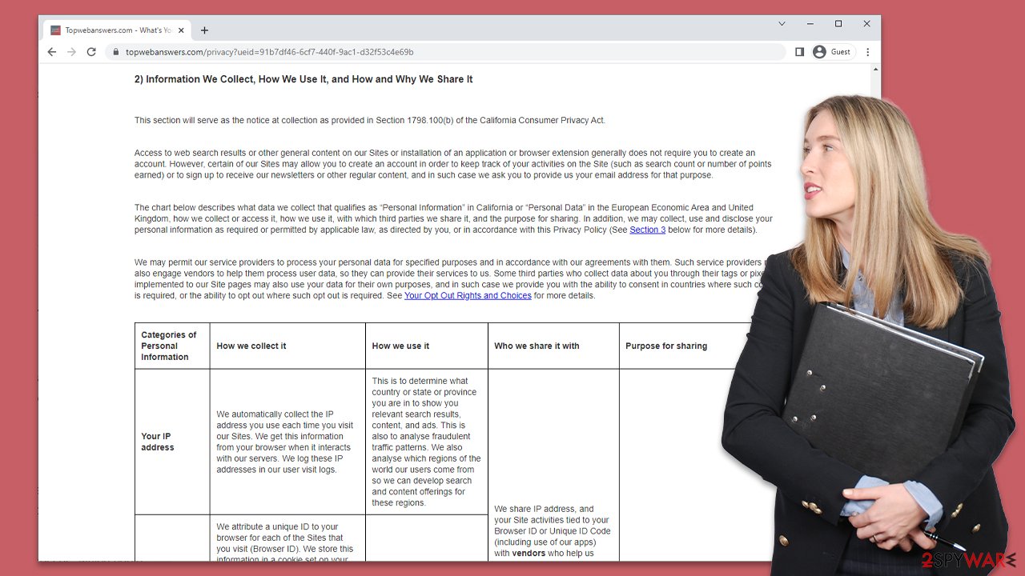1025x576 pixels.
Task: Click the 'Your IP address' table cell
Action: pos(172,442)
